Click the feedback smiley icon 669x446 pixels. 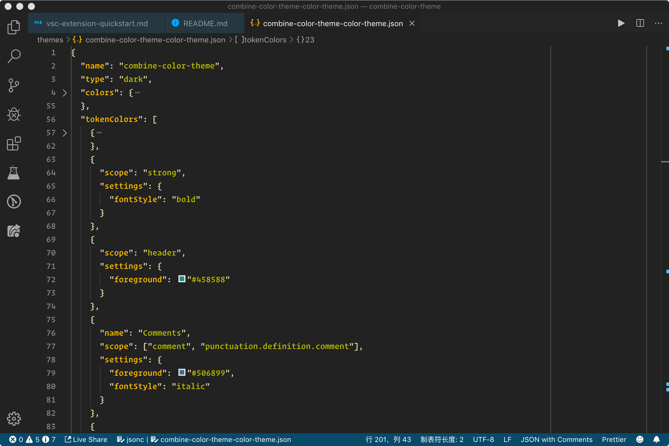(x=640, y=440)
